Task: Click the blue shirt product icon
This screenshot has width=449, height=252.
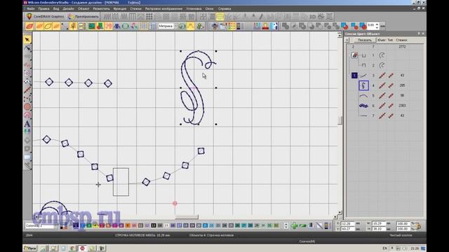Action: click(x=117, y=27)
